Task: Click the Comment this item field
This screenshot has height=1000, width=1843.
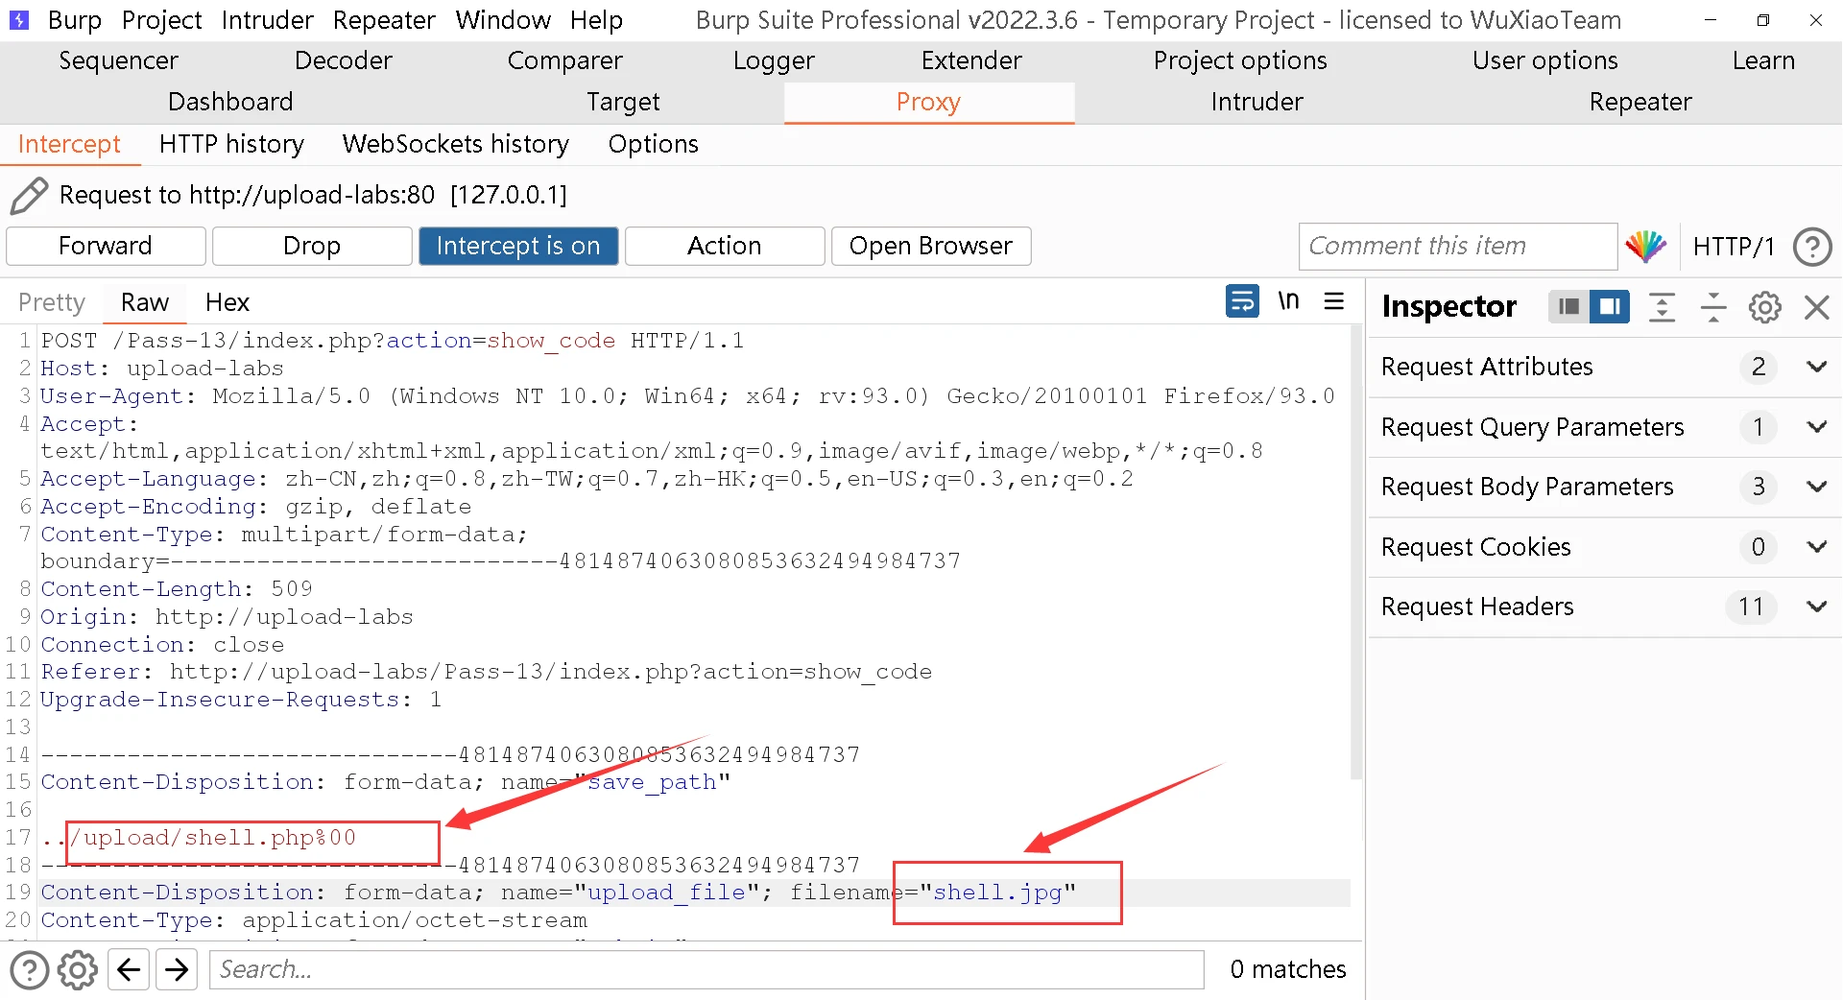Action: coord(1458,247)
